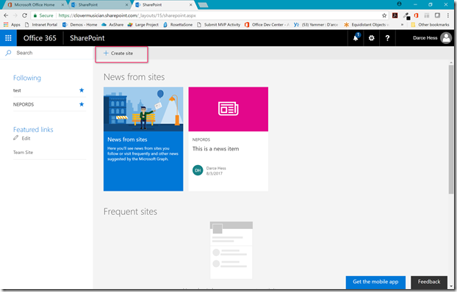This screenshot has height=292, width=457.
Task: Open the Yammer bookmark
Action: tap(316, 25)
